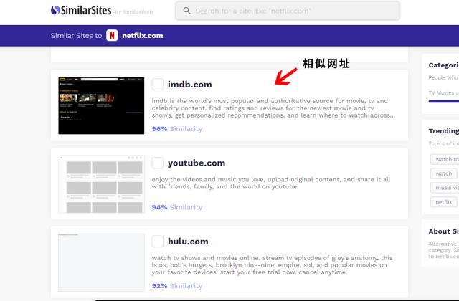Click the youtube.com preview thumbnail
This screenshot has width=459, height=301.
pos(101,184)
